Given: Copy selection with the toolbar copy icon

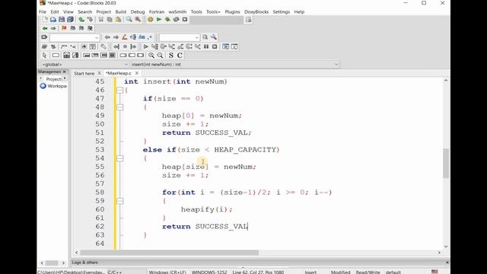Looking at the screenshot, I should [x=110, y=20].
